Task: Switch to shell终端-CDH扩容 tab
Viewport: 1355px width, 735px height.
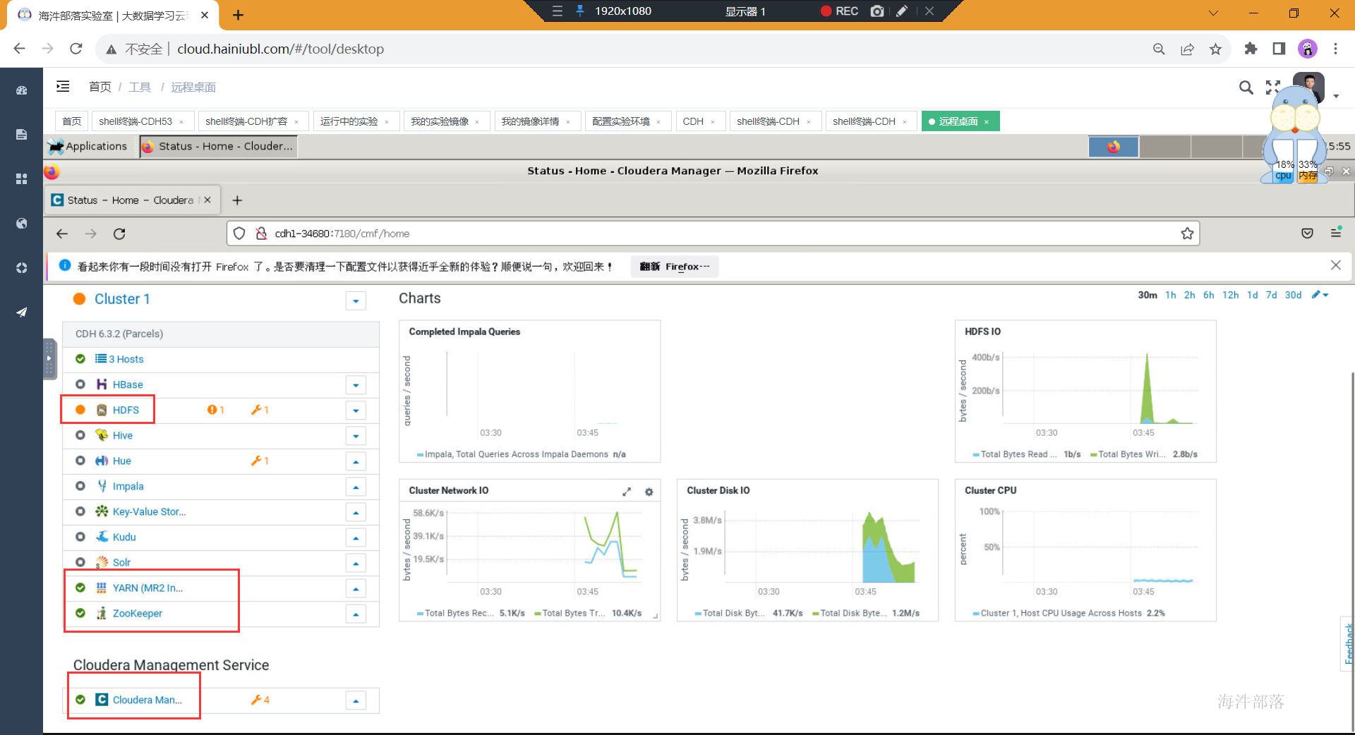Action: point(246,121)
